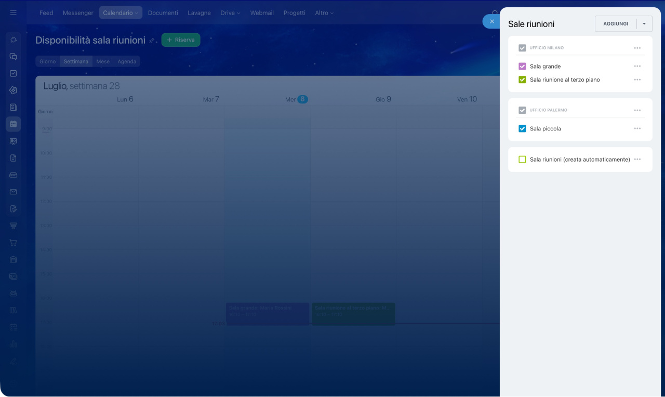The width and height of the screenshot is (665, 397).
Task: Check Sala riunioni (creata automaticamente) checkbox
Action: 522,160
